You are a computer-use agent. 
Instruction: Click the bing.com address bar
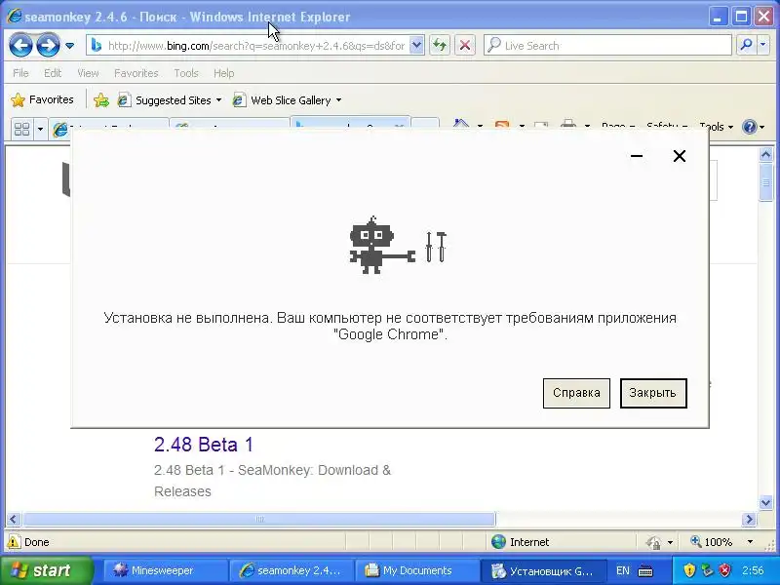click(249, 46)
